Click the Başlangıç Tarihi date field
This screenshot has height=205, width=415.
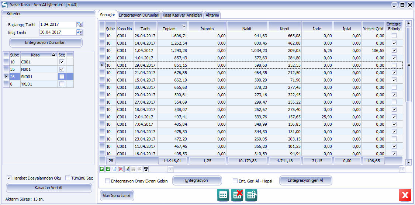[58, 24]
